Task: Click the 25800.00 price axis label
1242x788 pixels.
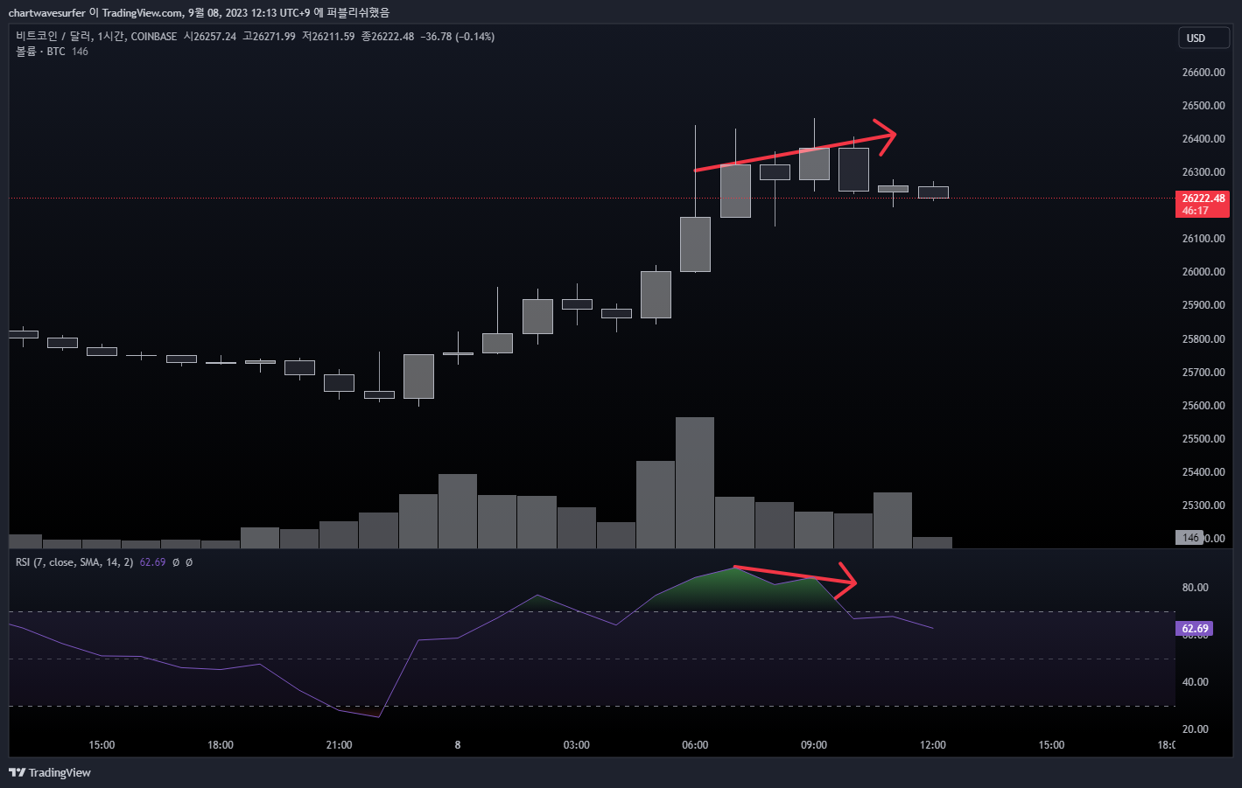Action: 1203,339
